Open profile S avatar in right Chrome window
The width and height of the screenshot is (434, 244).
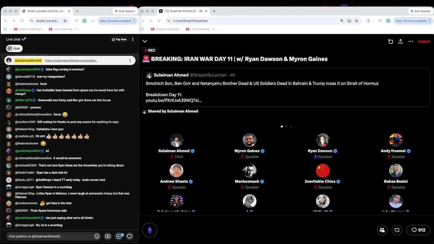(388, 21)
